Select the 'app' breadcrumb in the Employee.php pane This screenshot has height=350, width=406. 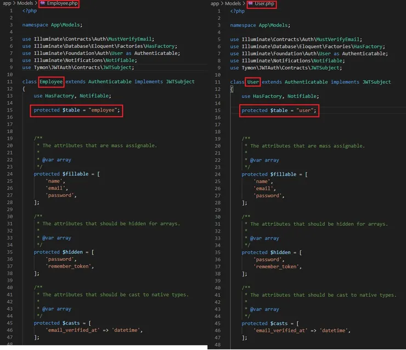(7, 3)
